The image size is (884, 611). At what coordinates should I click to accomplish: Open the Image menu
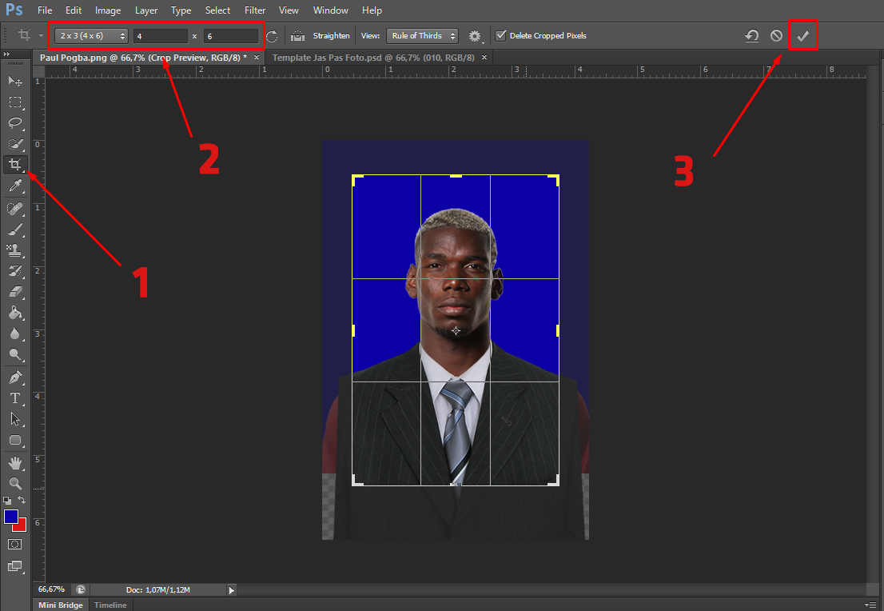coord(108,10)
